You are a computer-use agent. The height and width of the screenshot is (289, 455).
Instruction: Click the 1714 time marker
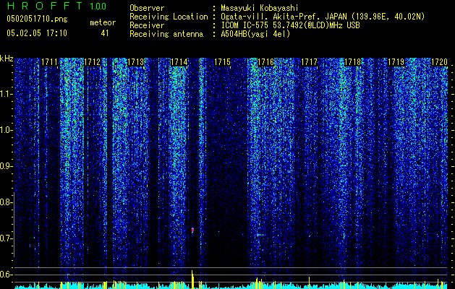click(x=179, y=62)
